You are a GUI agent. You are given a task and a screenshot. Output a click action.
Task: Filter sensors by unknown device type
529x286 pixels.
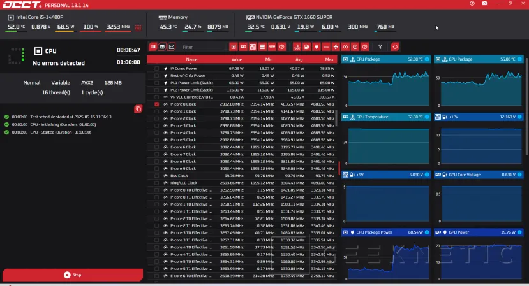(281, 47)
